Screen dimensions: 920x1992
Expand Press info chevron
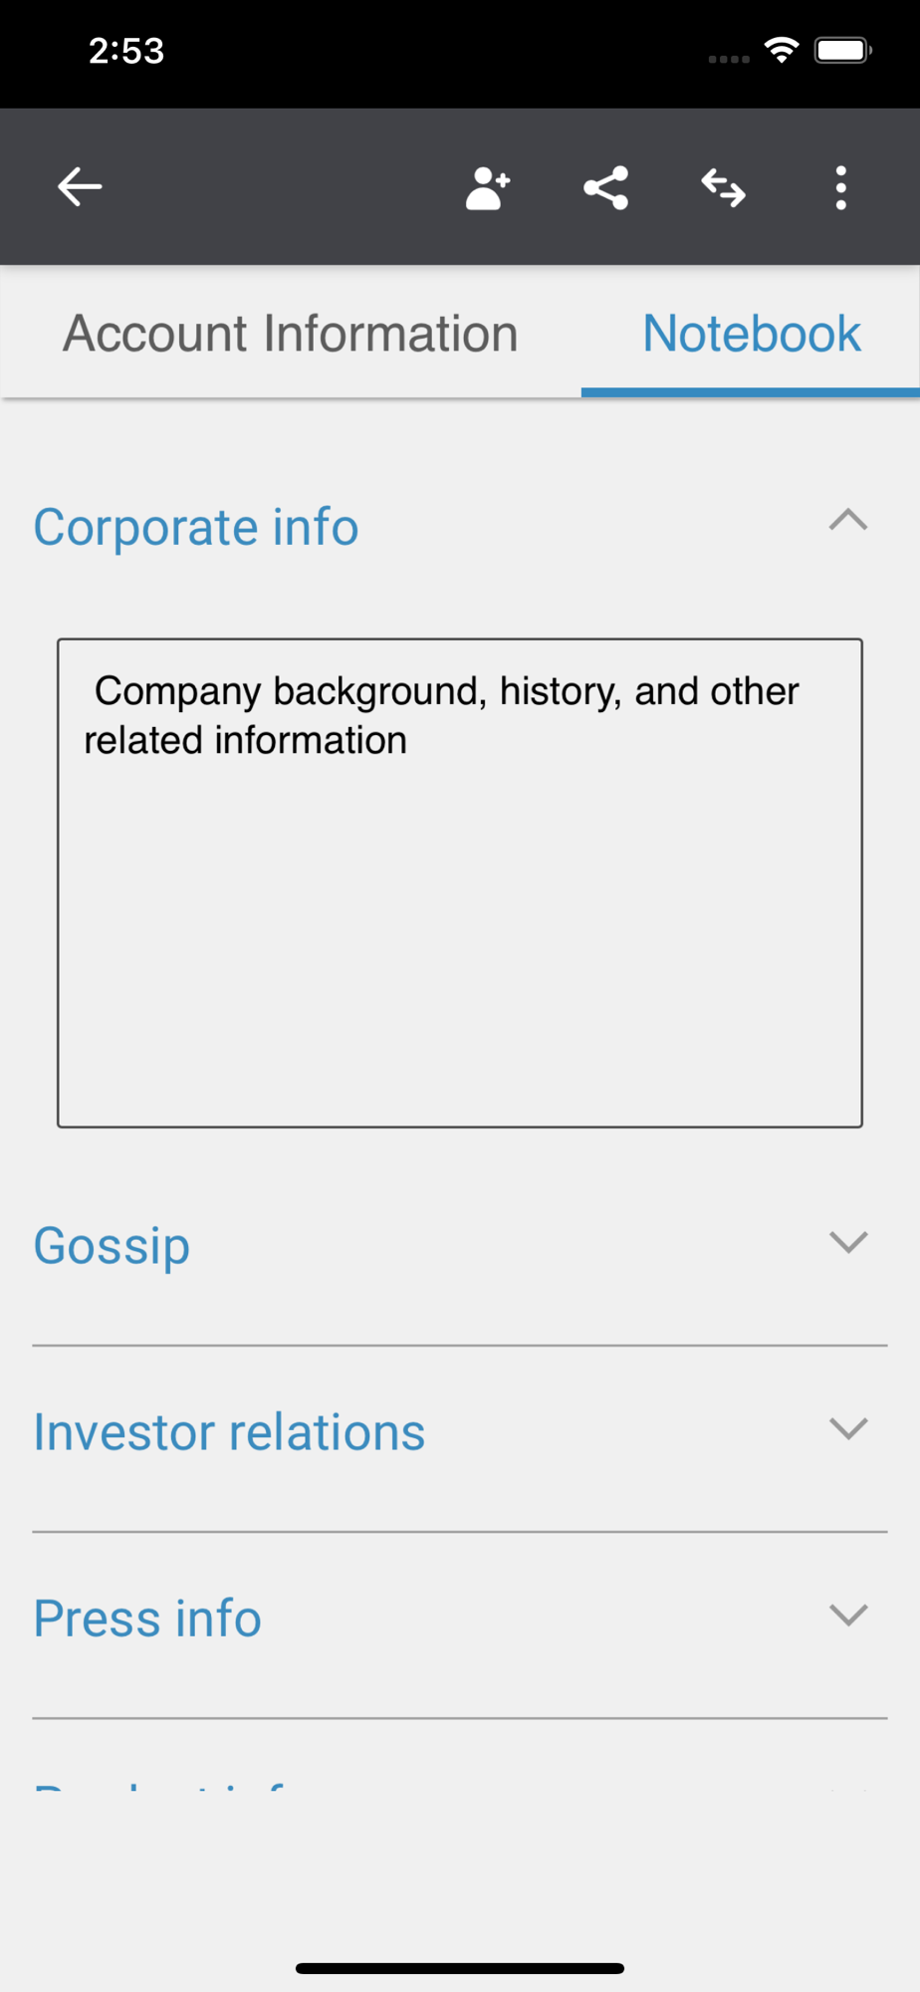point(848,1615)
